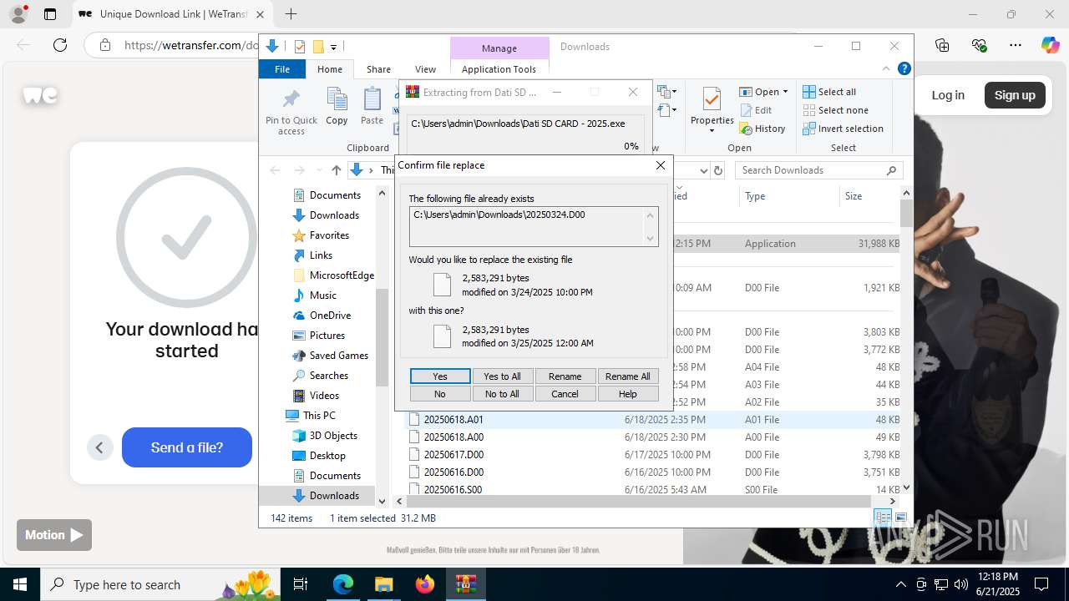Image resolution: width=1069 pixels, height=601 pixels.
Task: Click the Rename button in the dialog
Action: click(x=565, y=376)
